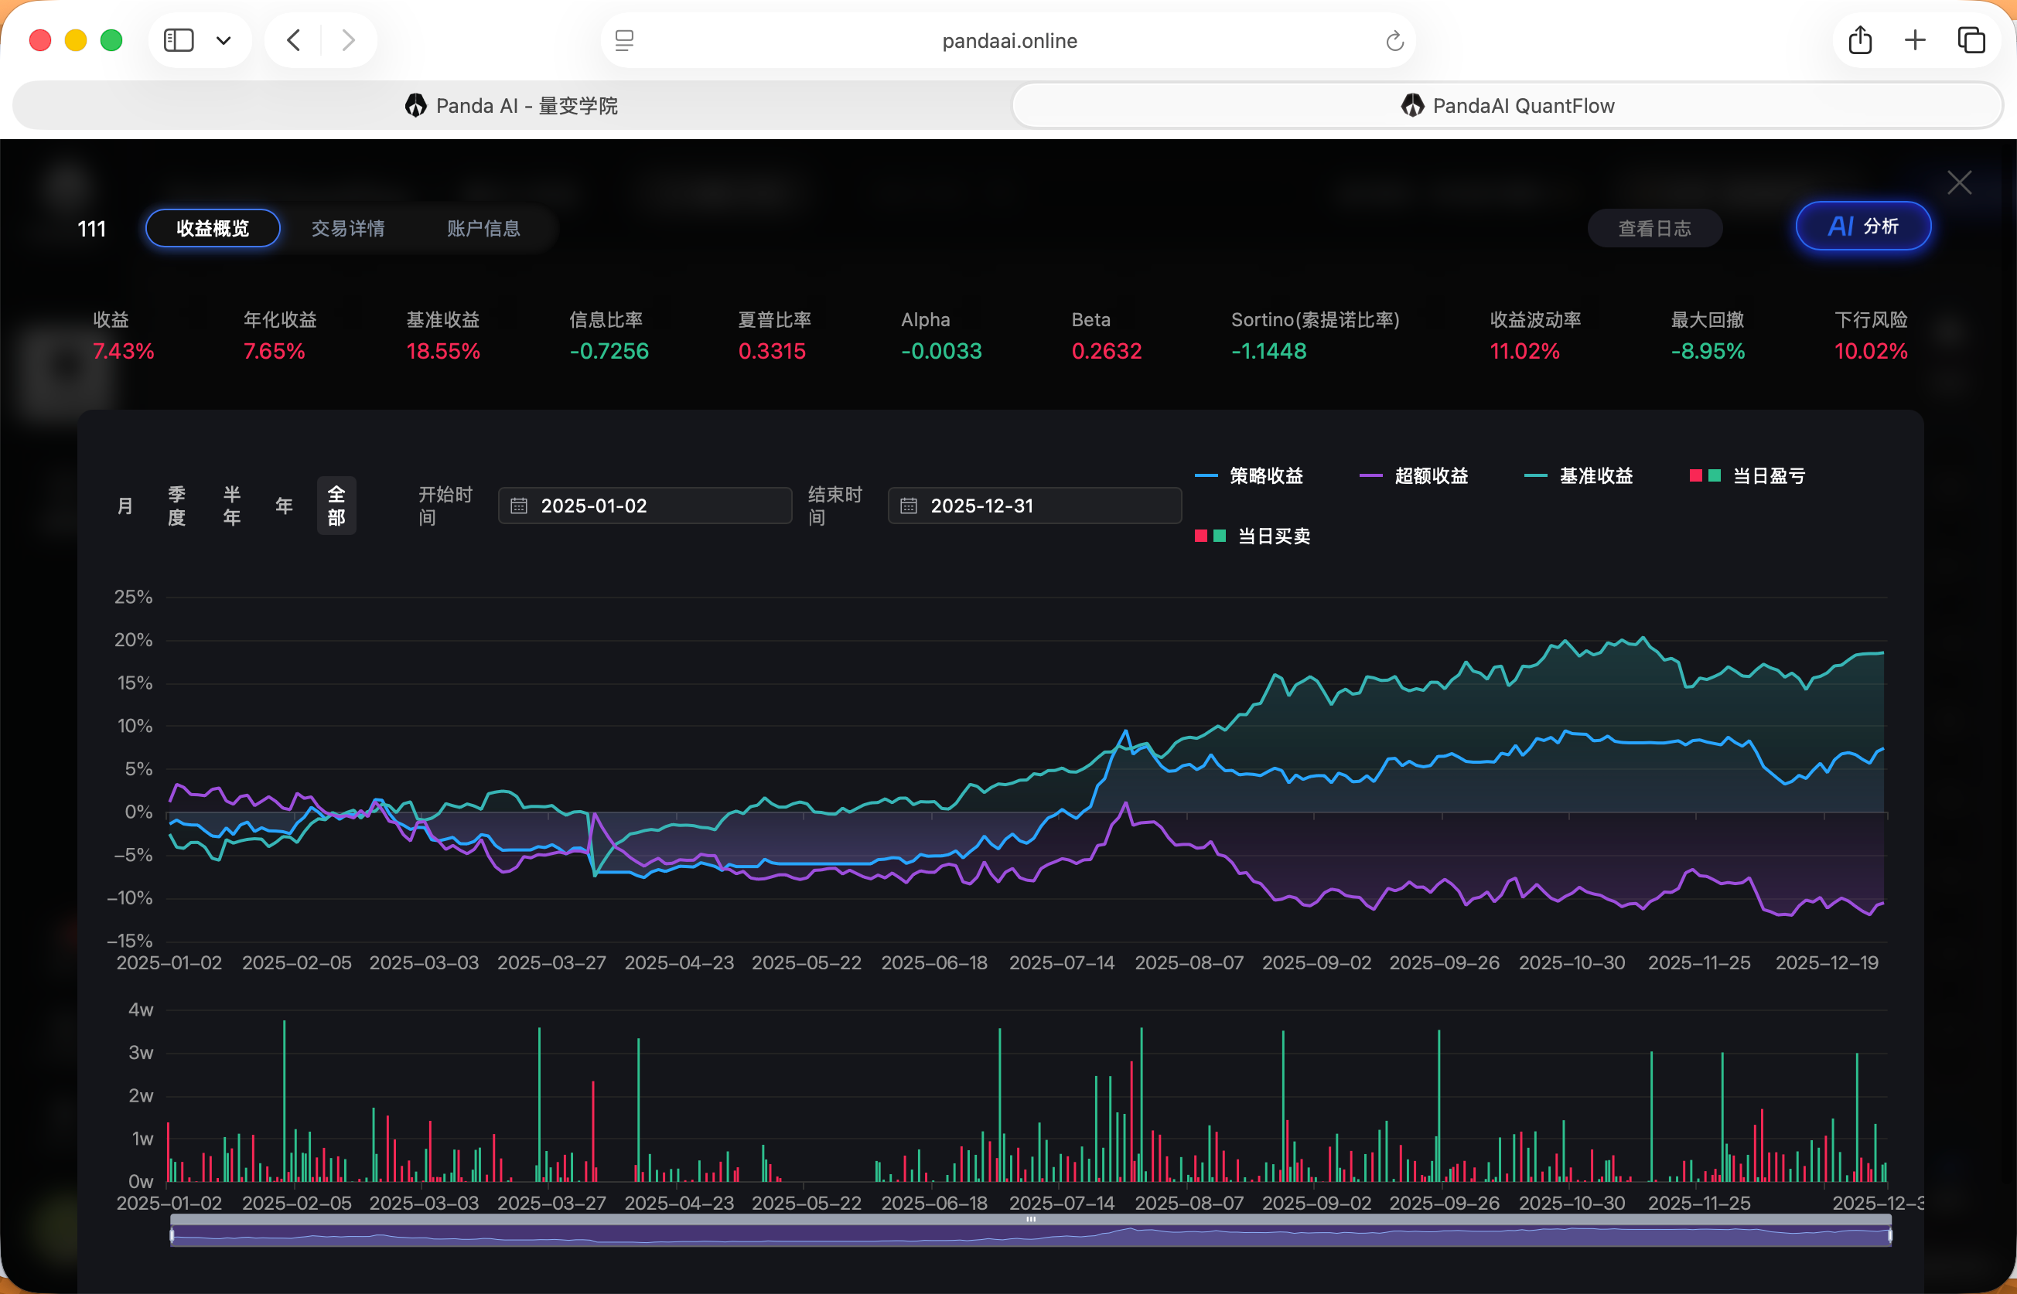
Task: Add a new tab with plus icon
Action: [x=1916, y=39]
